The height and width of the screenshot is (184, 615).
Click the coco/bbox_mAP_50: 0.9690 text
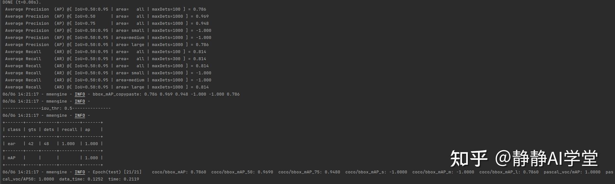pos(242,172)
